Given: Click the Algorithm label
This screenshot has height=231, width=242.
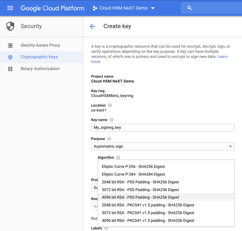Looking at the screenshot, I should (106, 158).
